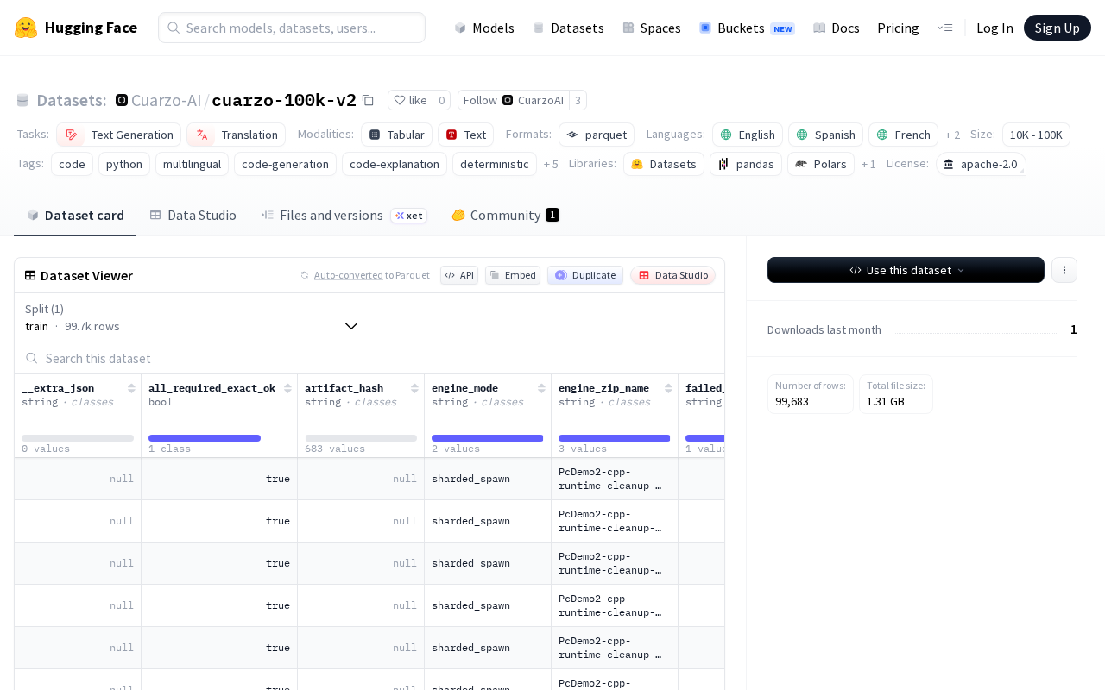The width and height of the screenshot is (1105, 690).
Task: Open Buckets in the top navigation
Action: pyautogui.click(x=747, y=28)
